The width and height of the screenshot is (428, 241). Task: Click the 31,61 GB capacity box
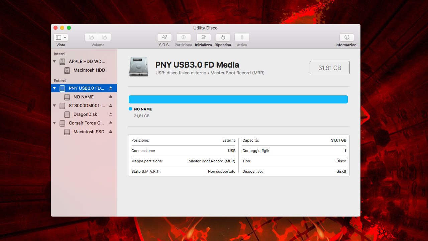329,68
